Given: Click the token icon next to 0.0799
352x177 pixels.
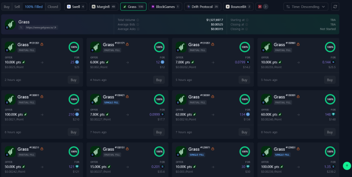Looking at the screenshot, I should (248, 62).
